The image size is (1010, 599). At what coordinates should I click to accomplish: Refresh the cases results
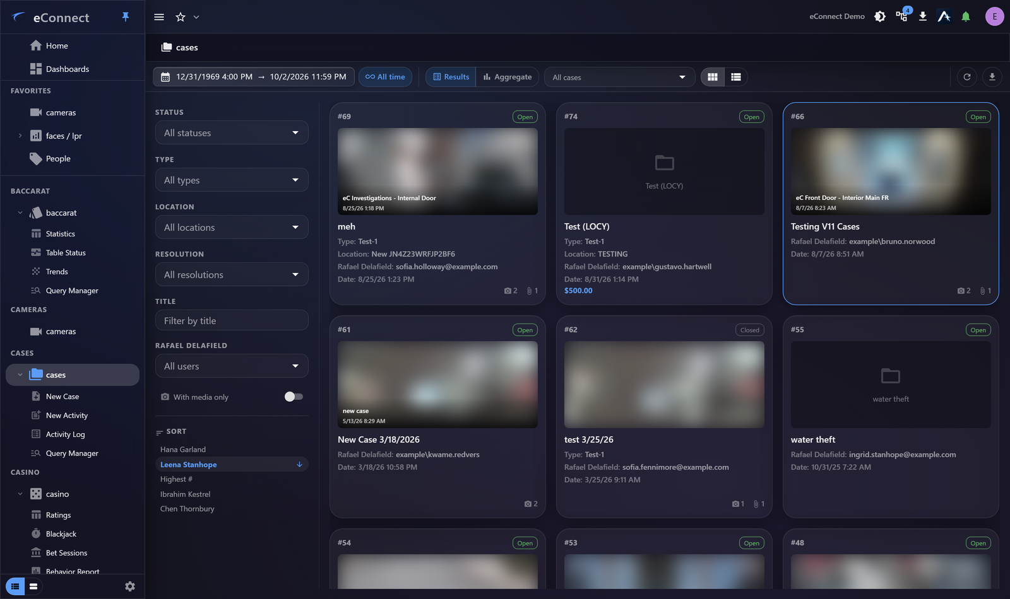click(967, 77)
